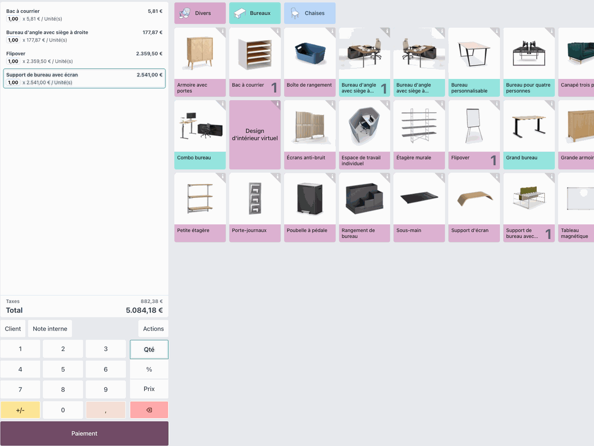The height and width of the screenshot is (446, 594).
Task: Add Support d'écran to order
Action: coord(474,207)
